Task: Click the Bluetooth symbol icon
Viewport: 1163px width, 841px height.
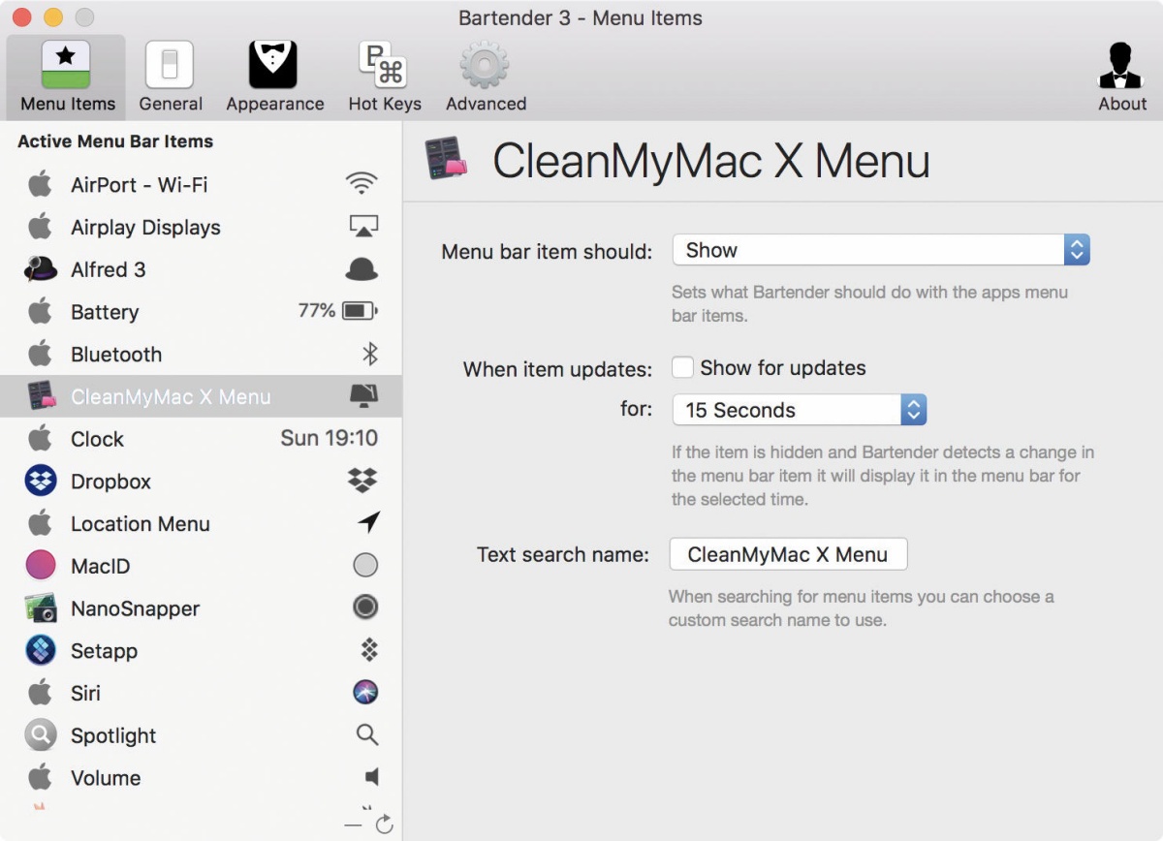Action: point(369,354)
